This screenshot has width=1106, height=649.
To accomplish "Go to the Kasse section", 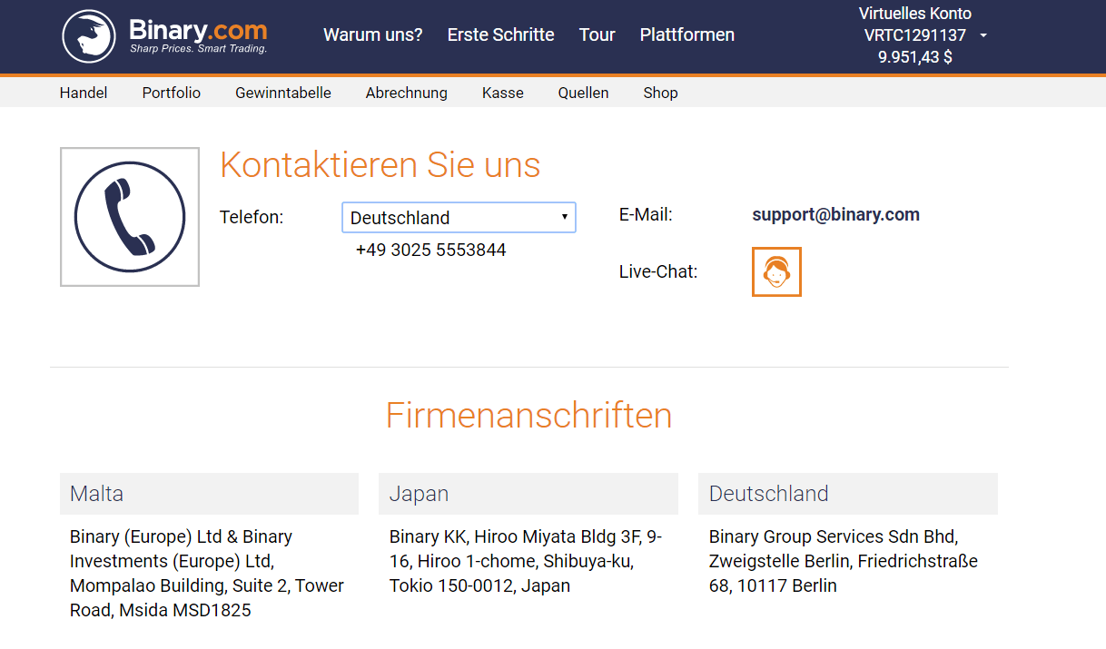I will (x=503, y=93).
